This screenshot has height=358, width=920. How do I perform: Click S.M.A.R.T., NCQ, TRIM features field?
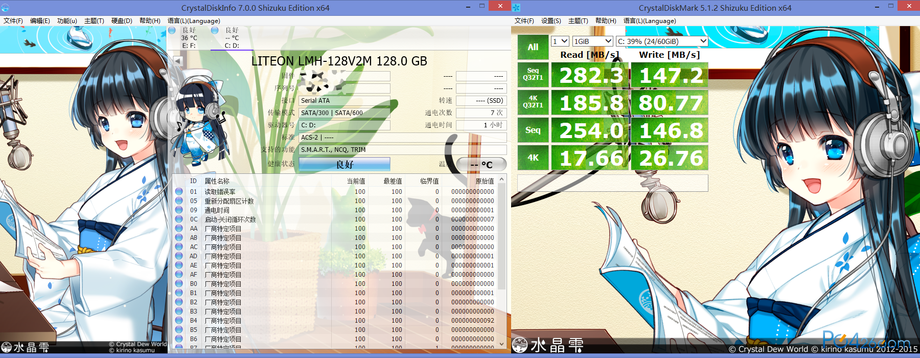coord(403,150)
